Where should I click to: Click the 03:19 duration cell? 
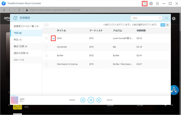click(139, 47)
